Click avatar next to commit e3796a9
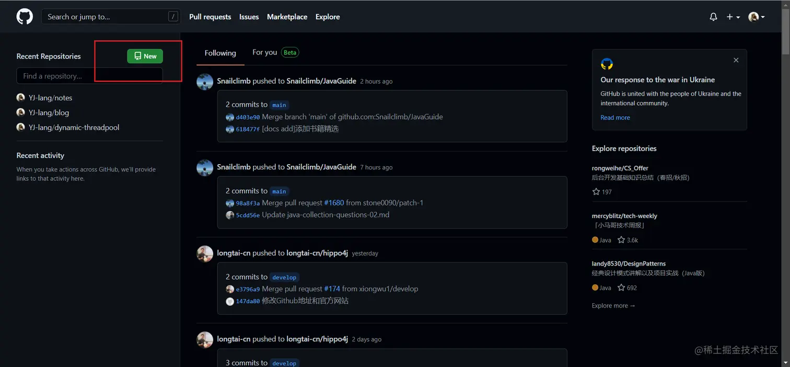Screen dimensions: 790x367 click(230, 289)
